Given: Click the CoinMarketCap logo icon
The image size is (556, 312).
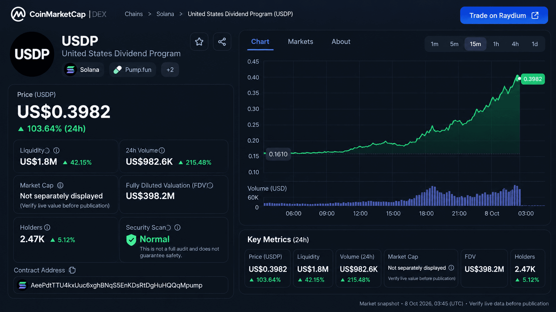Looking at the screenshot, I should (18, 14).
